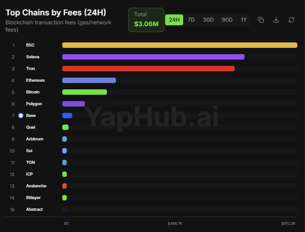Choose the 90D time range
The image size is (305, 232).
click(227, 20)
